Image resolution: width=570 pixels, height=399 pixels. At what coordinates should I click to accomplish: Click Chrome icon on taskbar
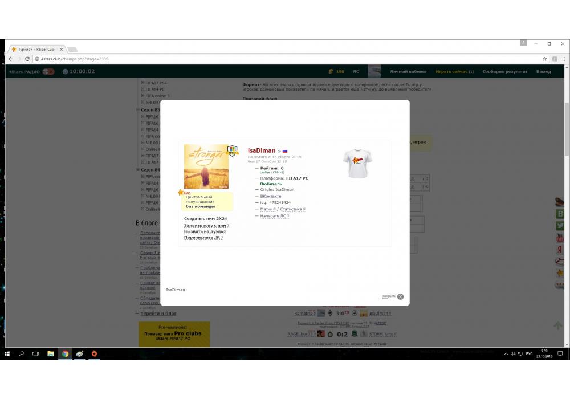(65, 353)
